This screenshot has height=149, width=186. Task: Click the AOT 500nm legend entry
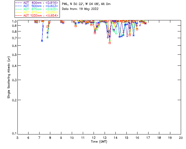37,6
